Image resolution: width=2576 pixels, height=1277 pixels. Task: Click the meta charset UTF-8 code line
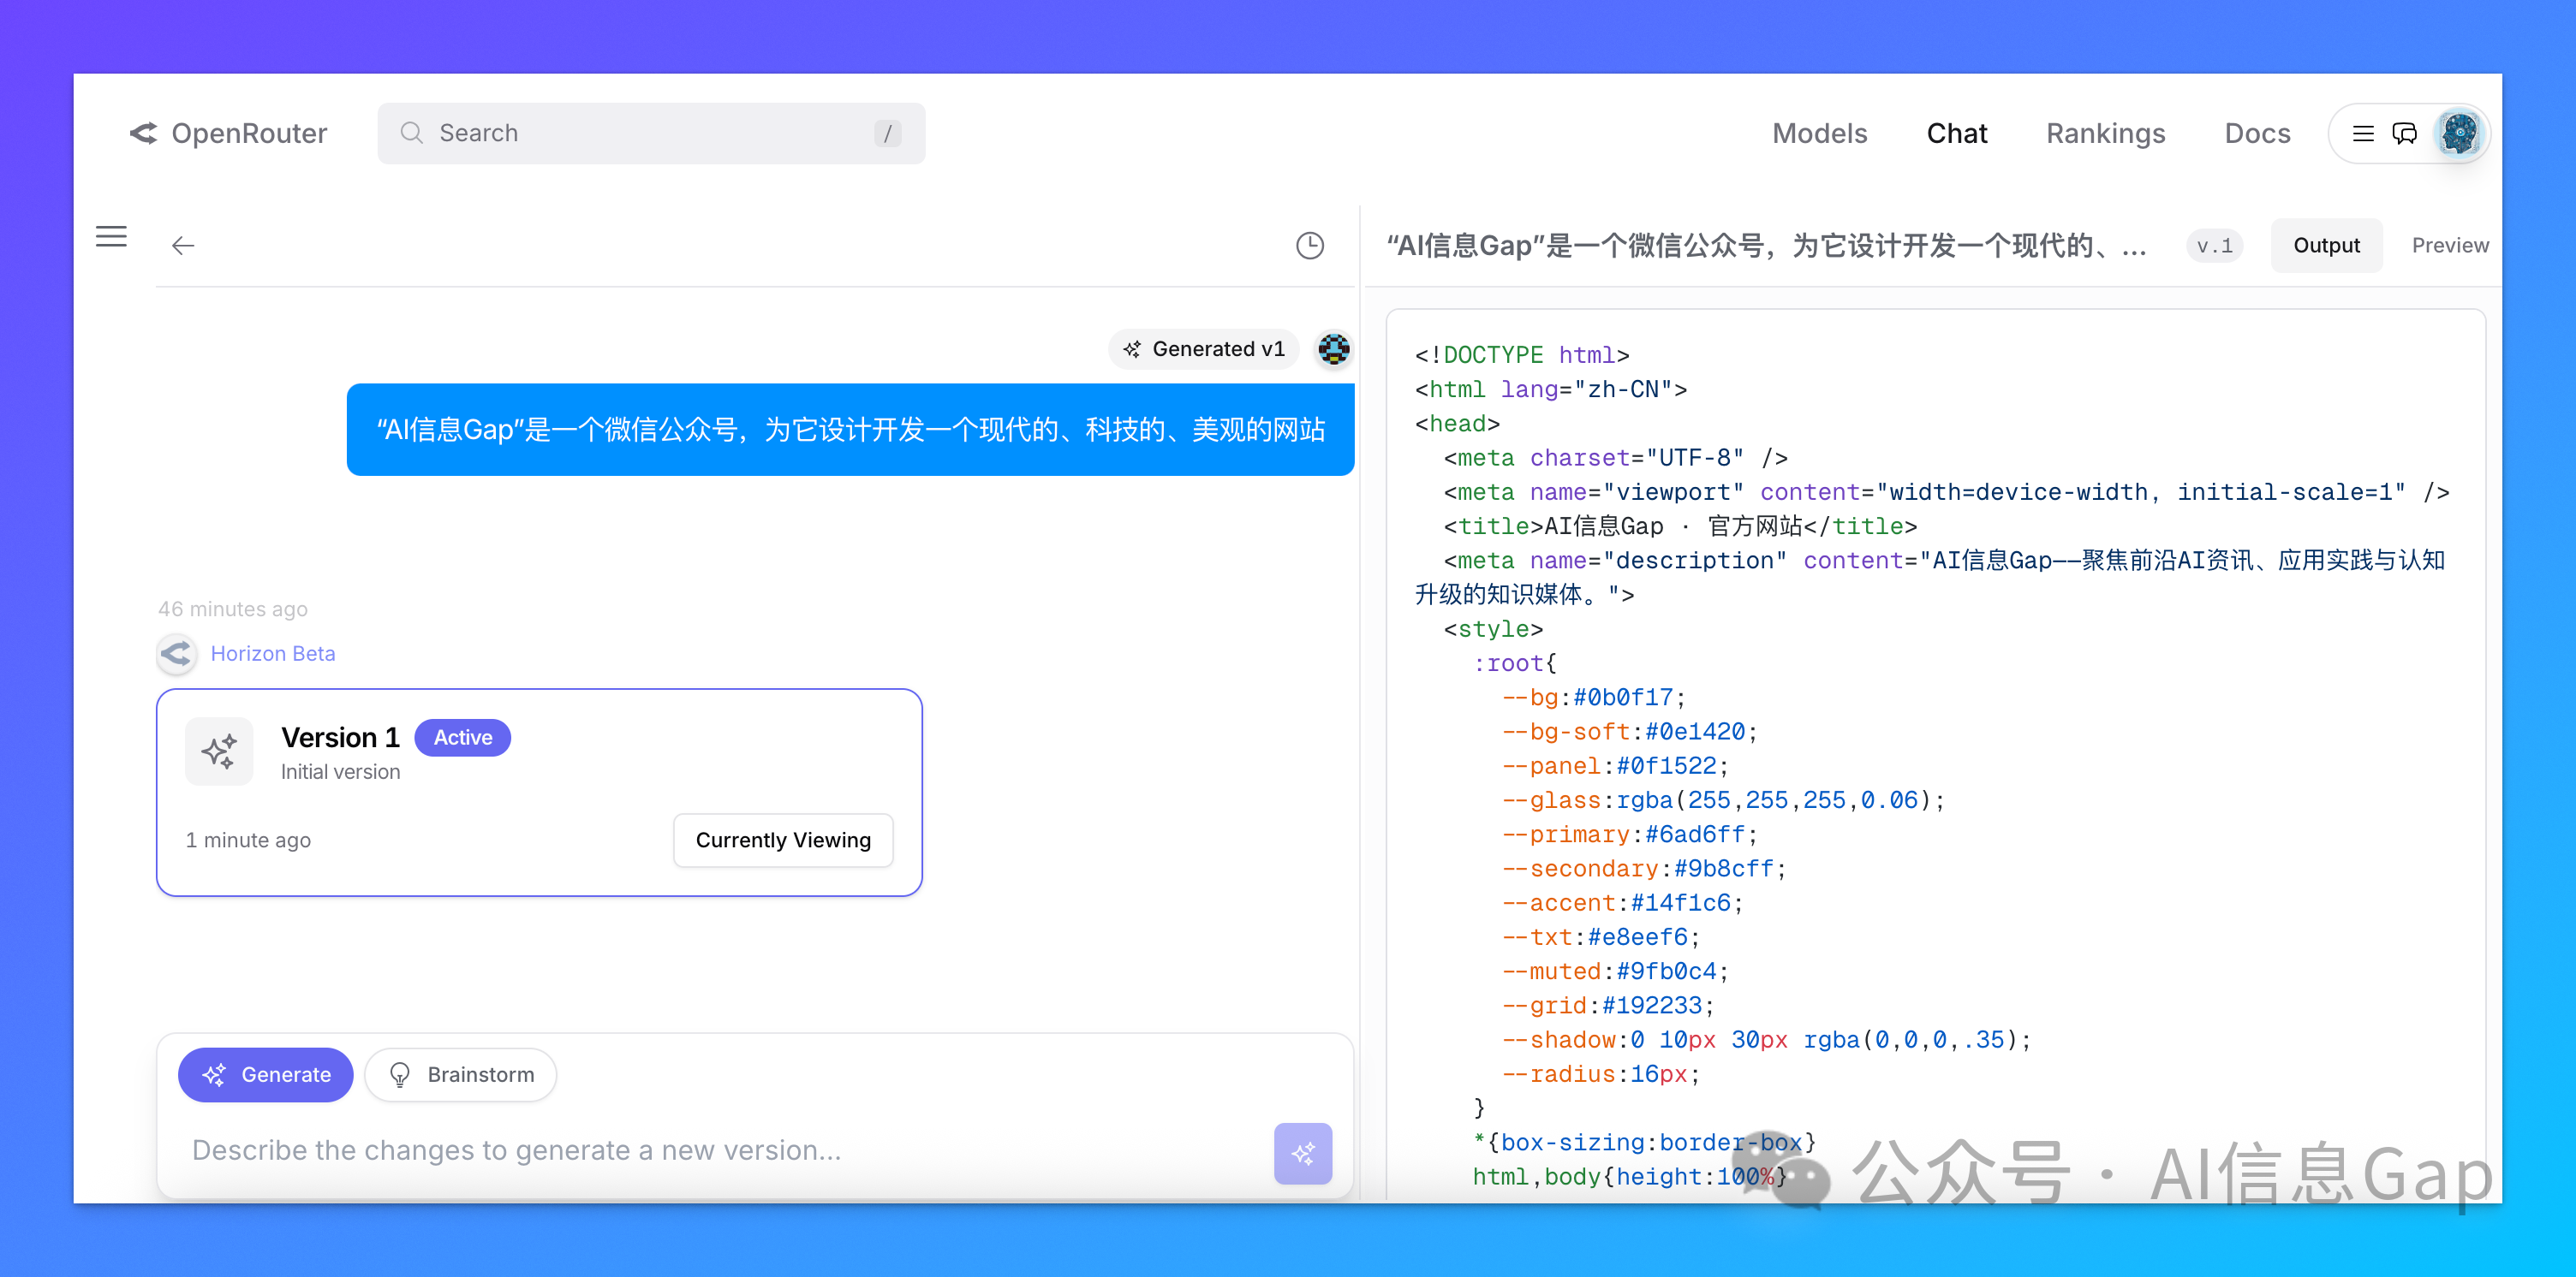(x=1616, y=458)
